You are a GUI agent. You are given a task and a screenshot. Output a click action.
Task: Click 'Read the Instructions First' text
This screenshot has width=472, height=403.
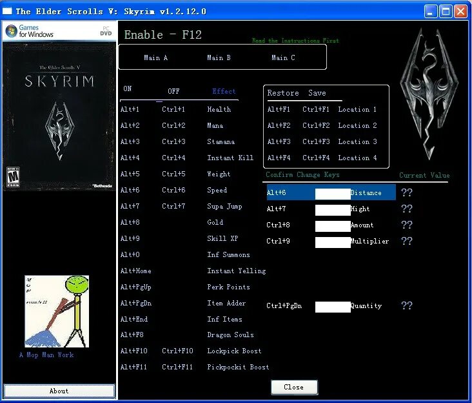295,41
